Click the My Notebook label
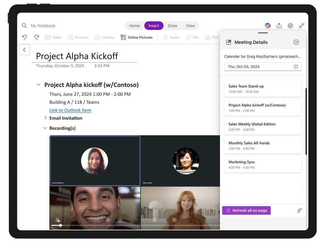The width and height of the screenshot is (326, 243). [x=43, y=26]
